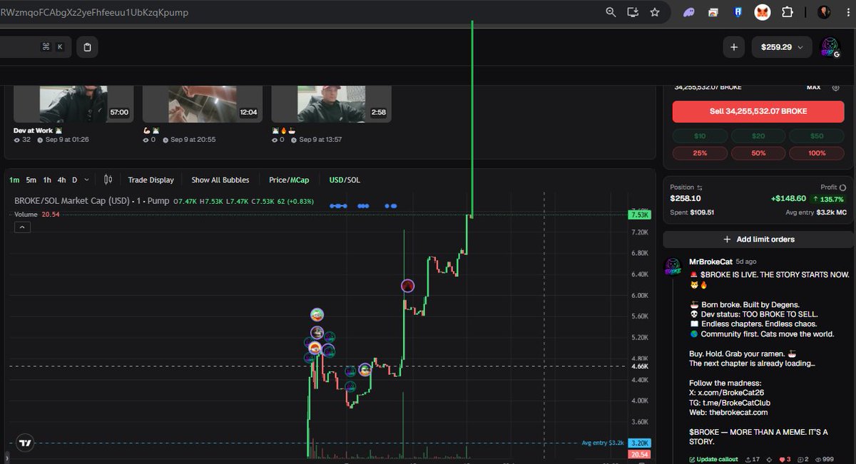The image size is (856, 464).
Task: Open the settings gear next to MAX
Action: [x=835, y=87]
